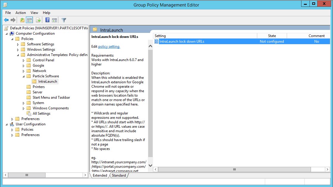Click the "Not configured" state cell
Viewport: 333px width, 187px height.
pyautogui.click(x=272, y=41)
